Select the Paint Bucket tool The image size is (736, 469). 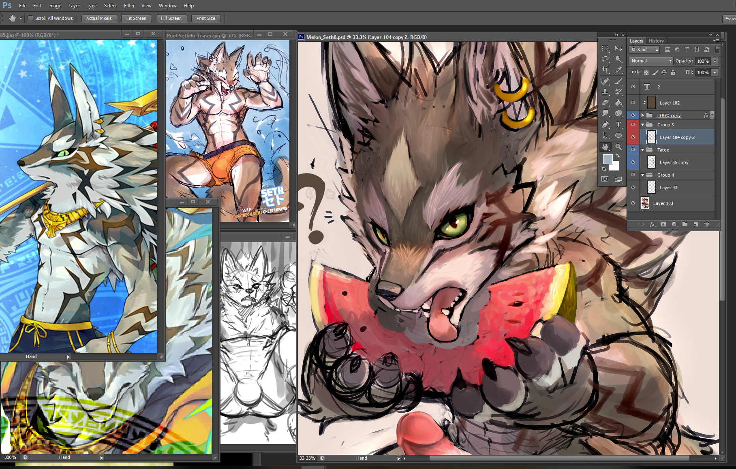click(x=618, y=102)
